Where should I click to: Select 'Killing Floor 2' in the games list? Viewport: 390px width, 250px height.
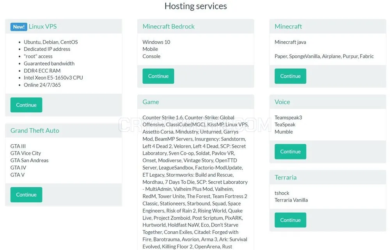click(177, 246)
